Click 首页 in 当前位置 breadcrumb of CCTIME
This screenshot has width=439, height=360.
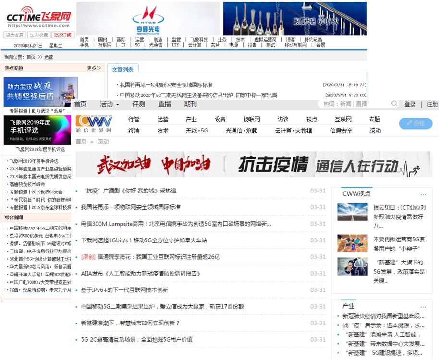31,57
